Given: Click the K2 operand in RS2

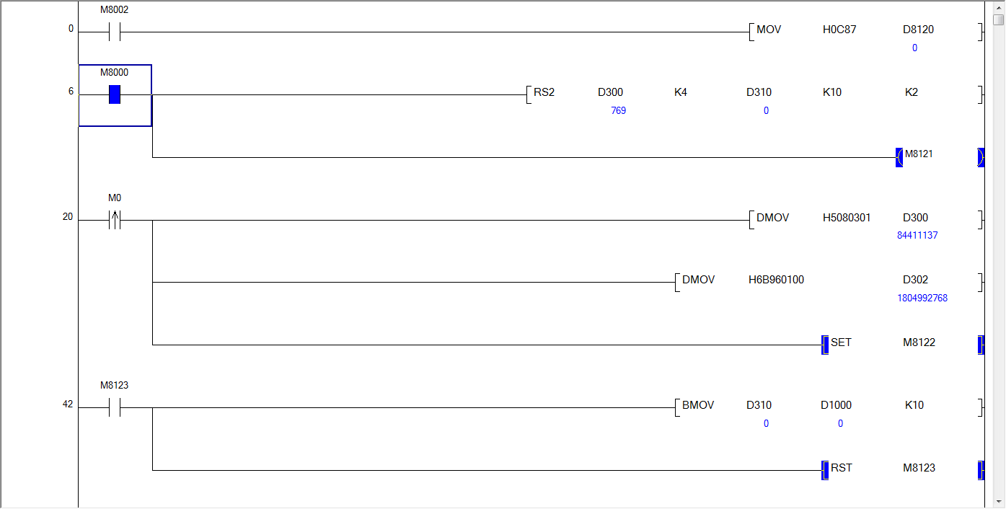Looking at the screenshot, I should coord(912,92).
